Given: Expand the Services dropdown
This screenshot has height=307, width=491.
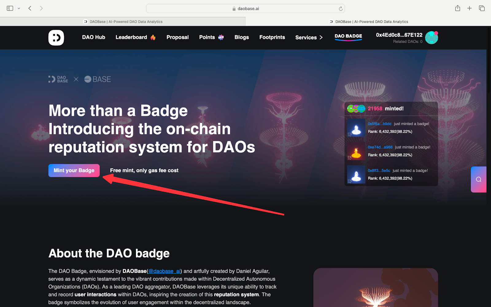Looking at the screenshot, I should (309, 37).
